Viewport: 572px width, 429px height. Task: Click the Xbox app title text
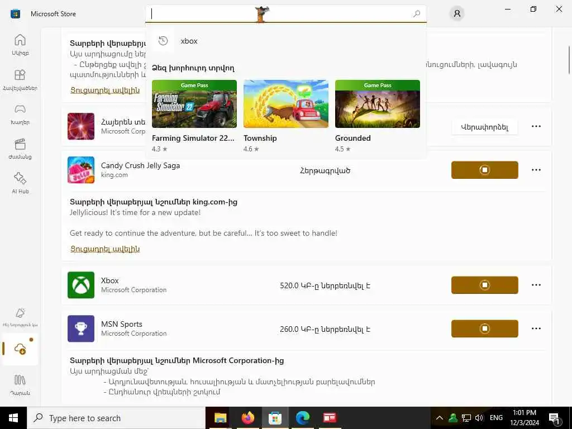[110, 280]
